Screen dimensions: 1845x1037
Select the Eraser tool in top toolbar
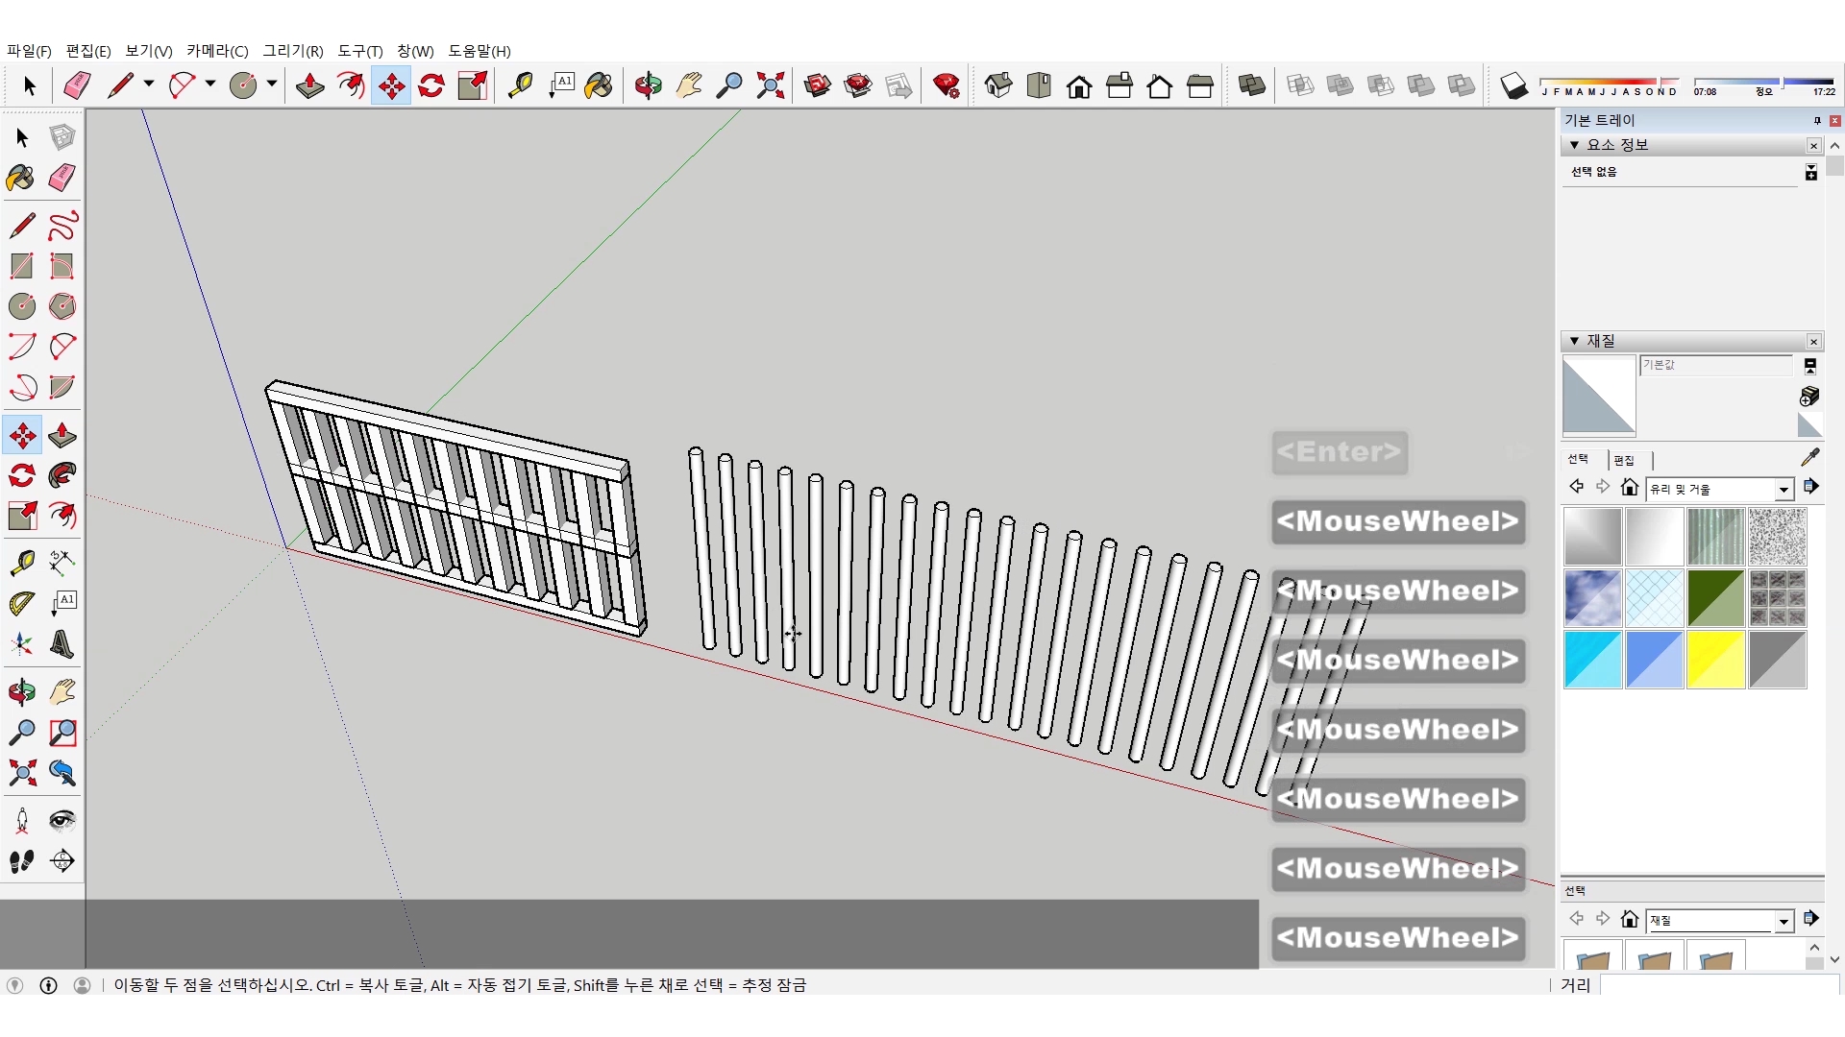(77, 85)
